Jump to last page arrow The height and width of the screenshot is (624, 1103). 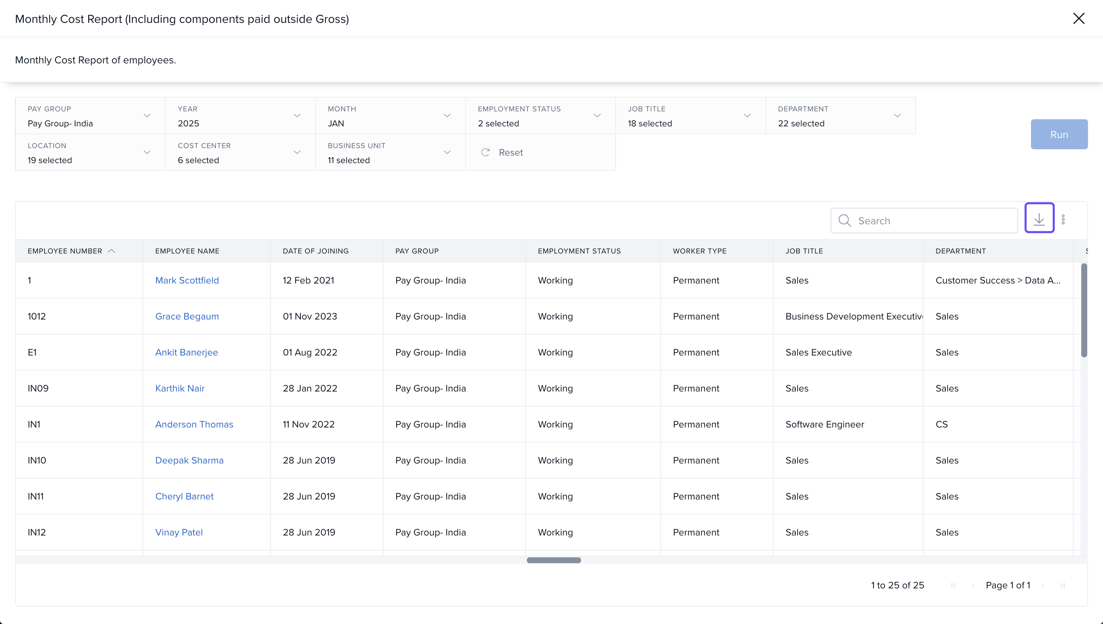click(x=1062, y=585)
